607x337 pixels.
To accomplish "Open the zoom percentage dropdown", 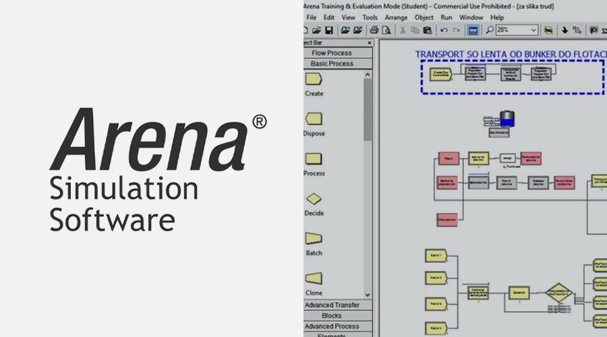I will (x=533, y=30).
